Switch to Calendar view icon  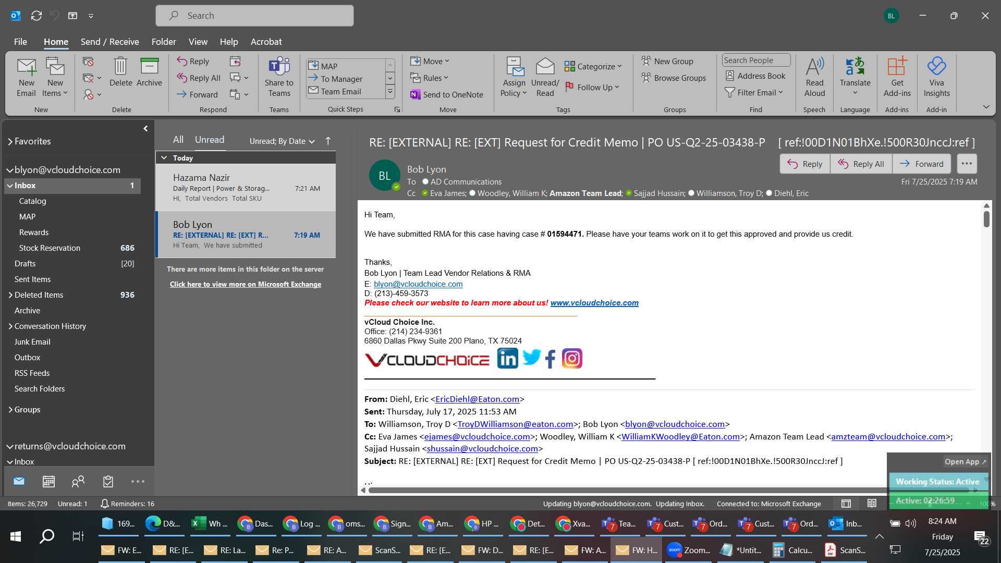point(48,482)
